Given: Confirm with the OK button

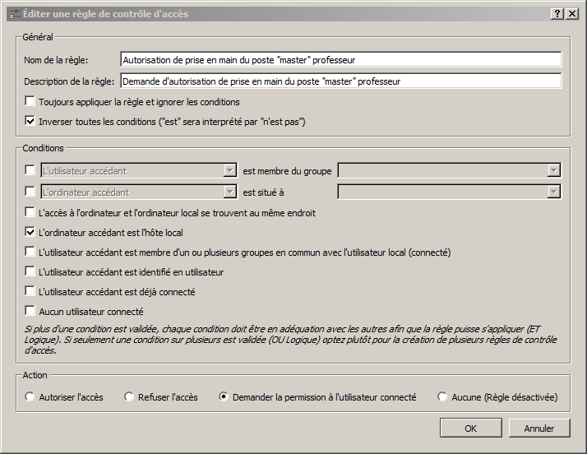Looking at the screenshot, I should pos(470,429).
